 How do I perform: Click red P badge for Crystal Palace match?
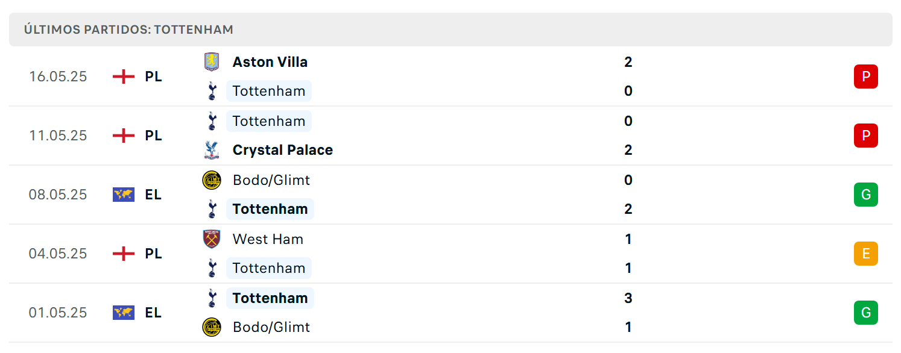tap(866, 136)
